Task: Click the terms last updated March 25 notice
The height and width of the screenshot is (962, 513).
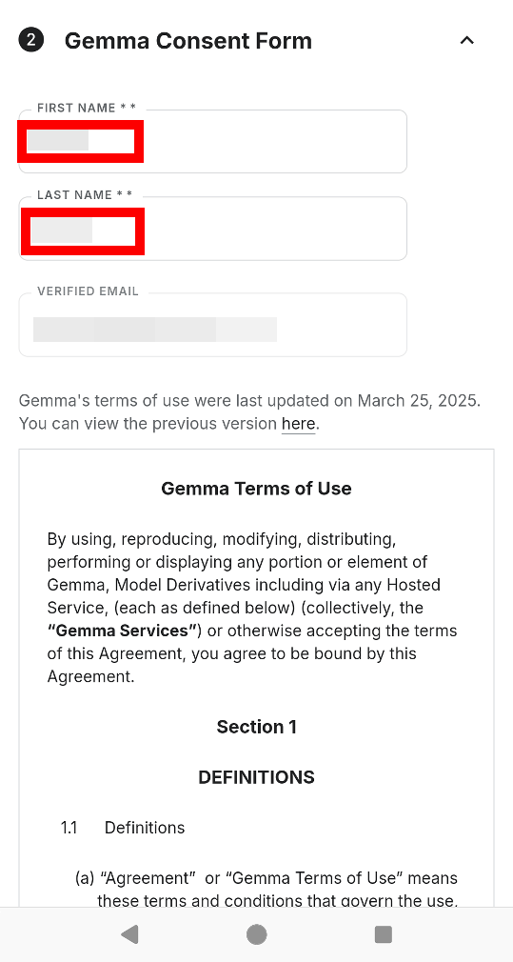Action: [249, 412]
